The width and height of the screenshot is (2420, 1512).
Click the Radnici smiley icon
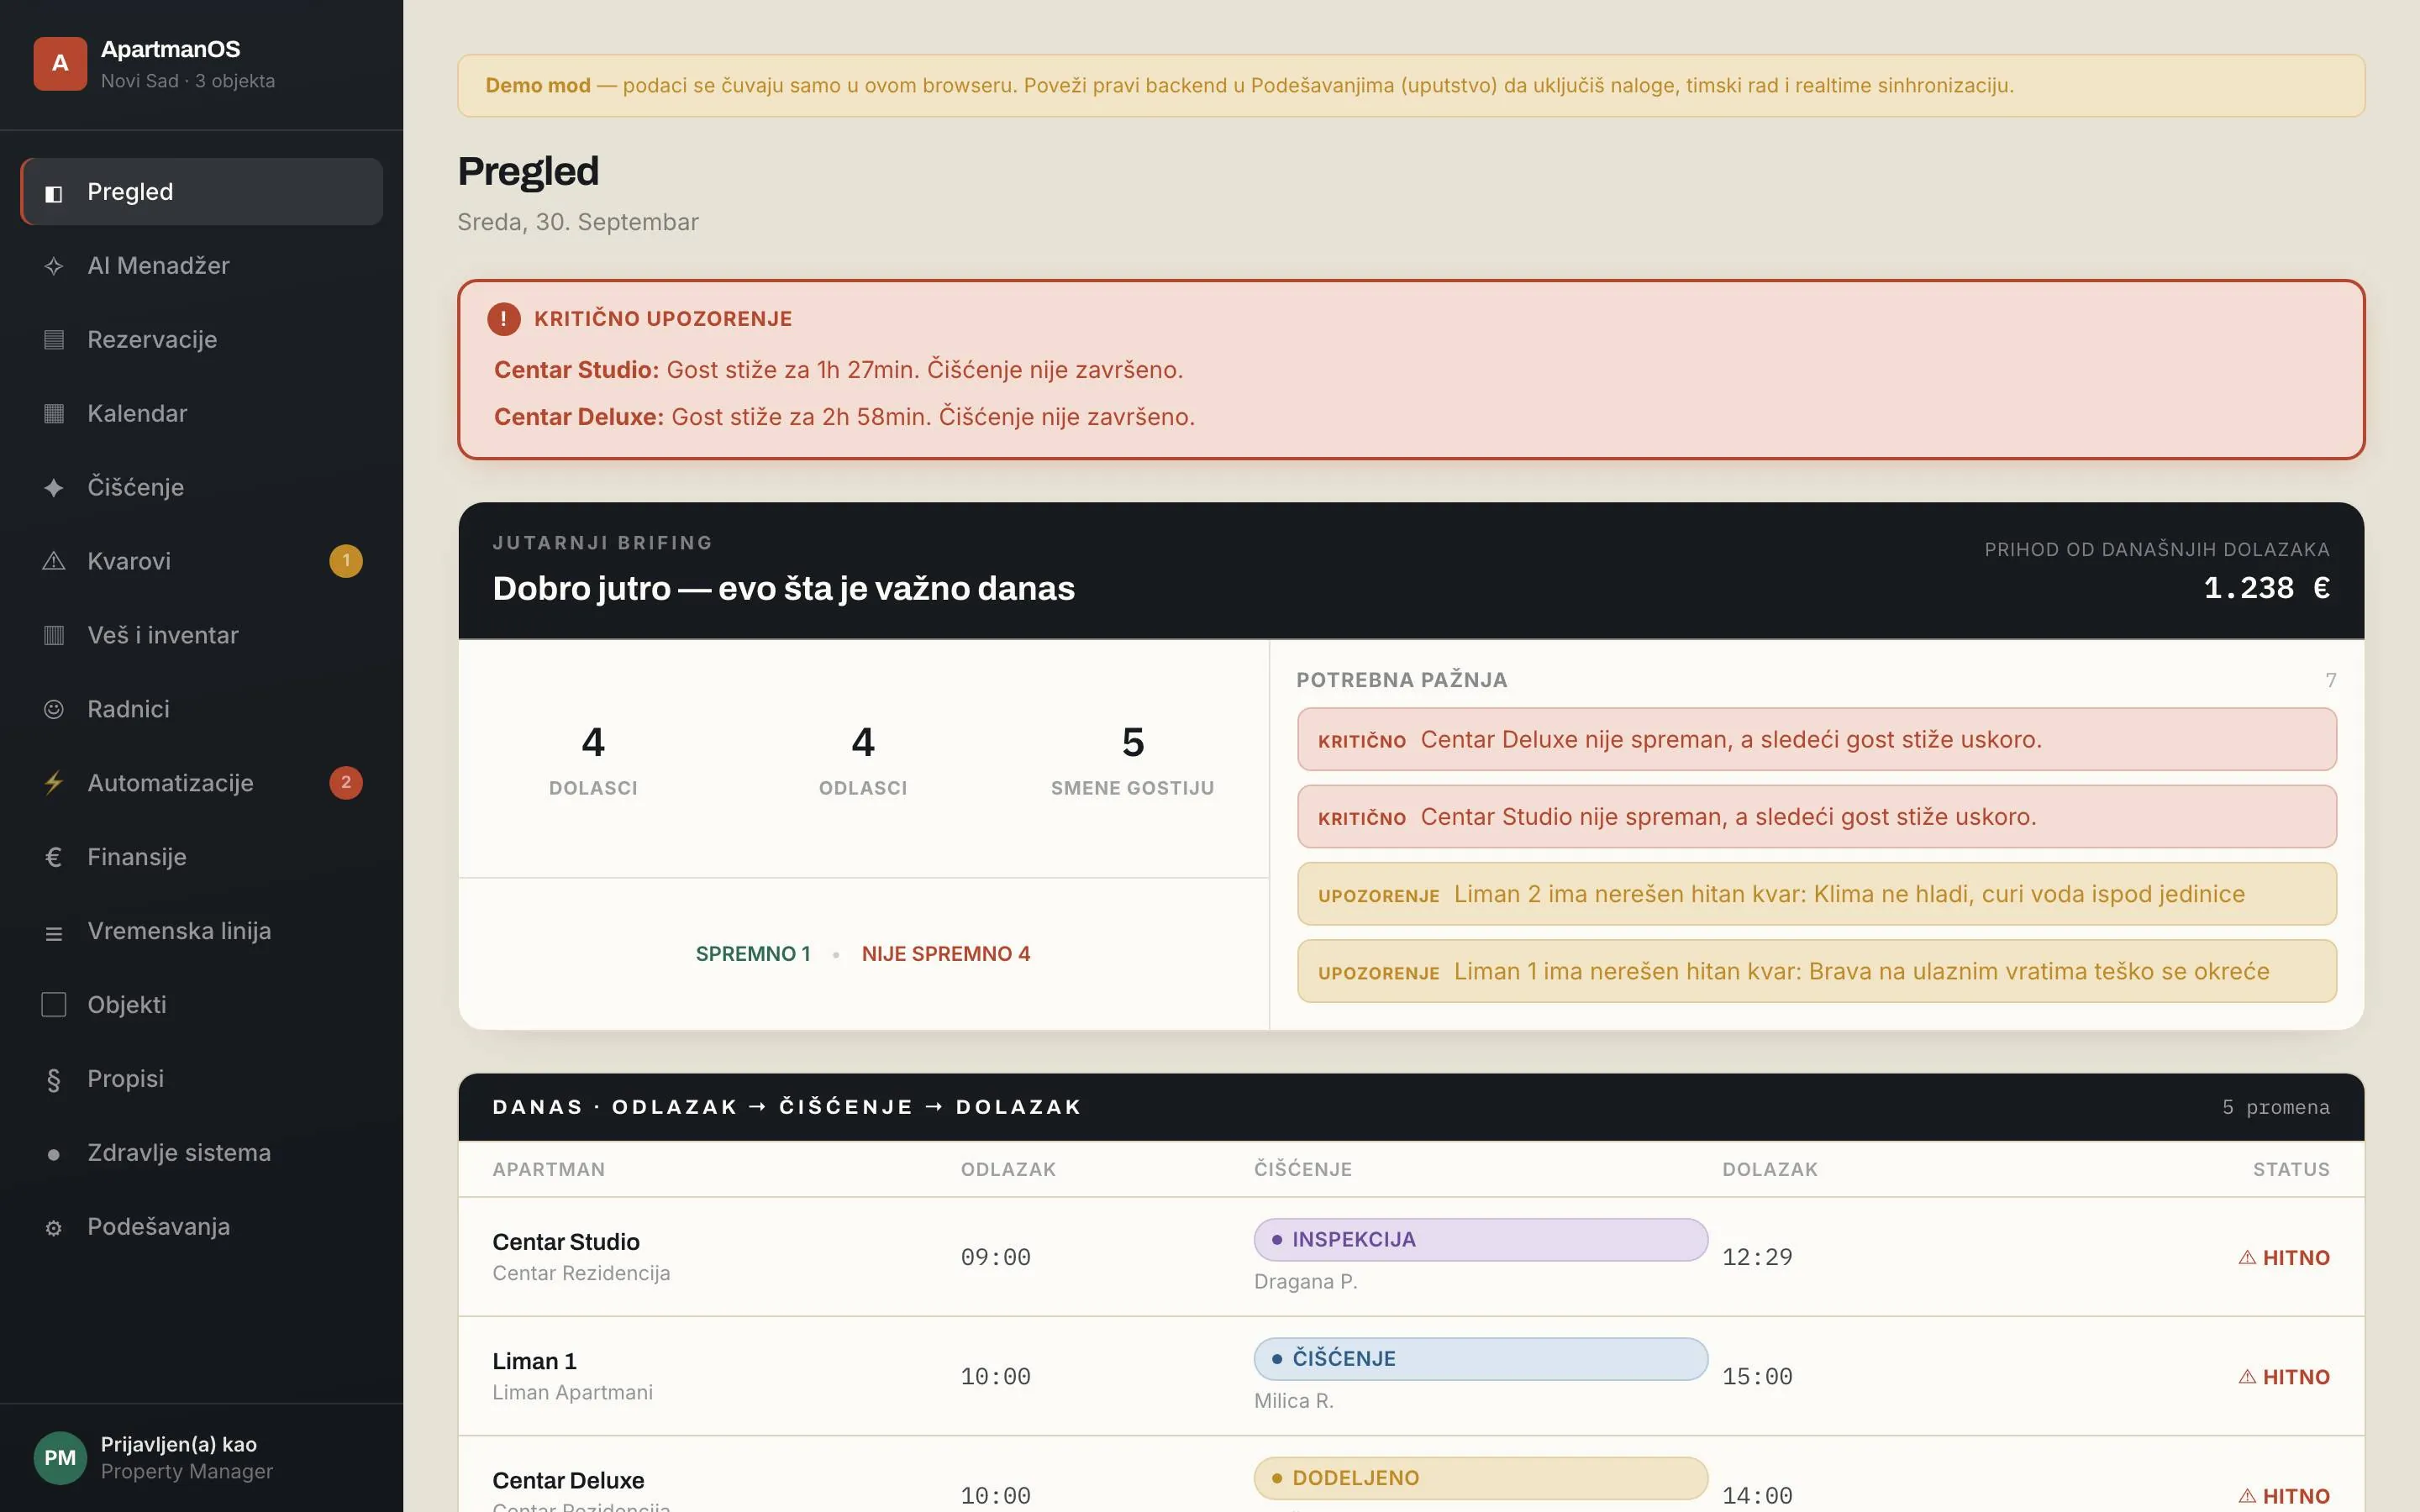pyautogui.click(x=54, y=709)
